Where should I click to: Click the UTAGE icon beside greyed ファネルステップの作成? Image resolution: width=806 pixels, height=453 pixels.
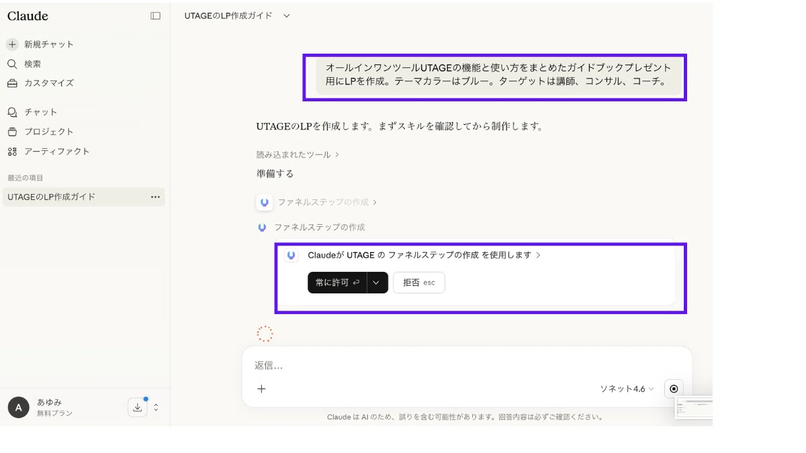[265, 202]
